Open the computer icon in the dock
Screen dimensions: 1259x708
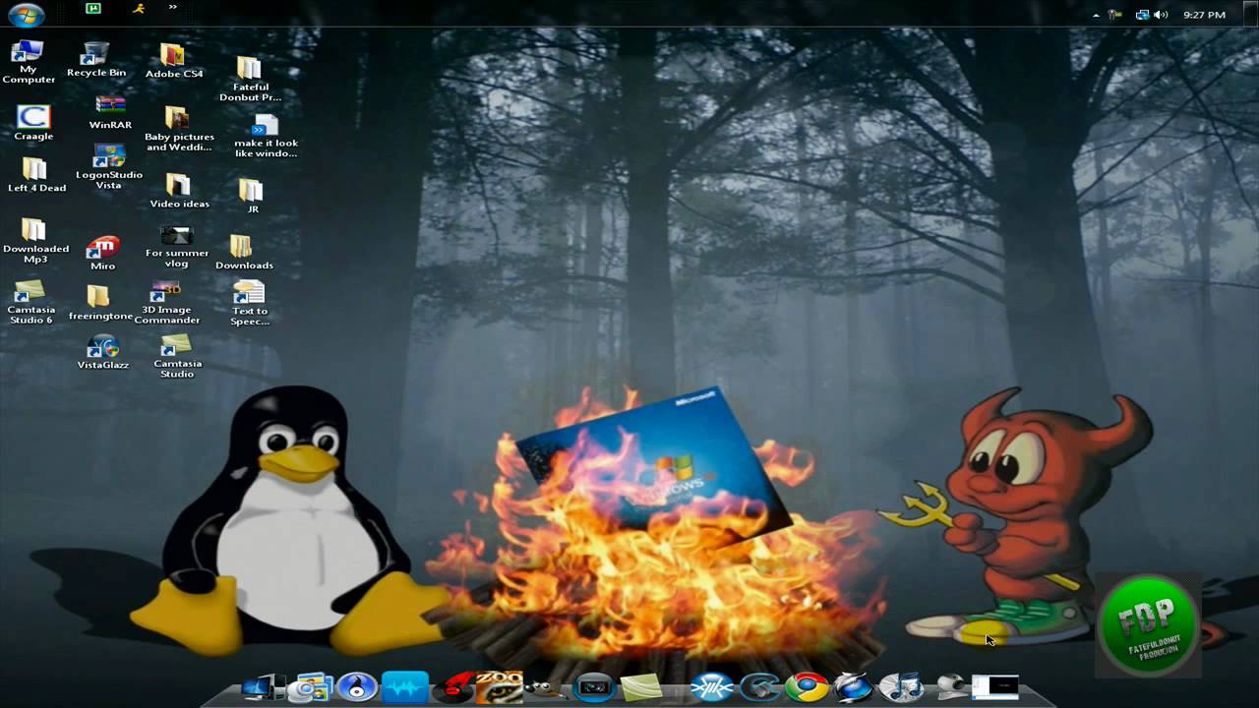(263, 687)
